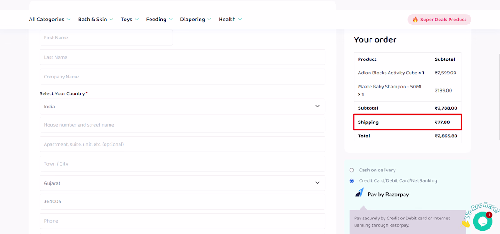The height and width of the screenshot is (234, 500).
Task: Focus the Company Name field
Action: pos(182,77)
